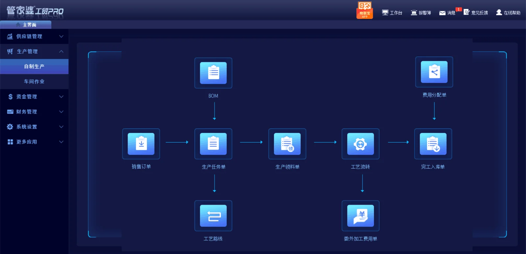Open the 工艺流转 process flow icon
This screenshot has height=254, width=526.
pyautogui.click(x=361, y=144)
